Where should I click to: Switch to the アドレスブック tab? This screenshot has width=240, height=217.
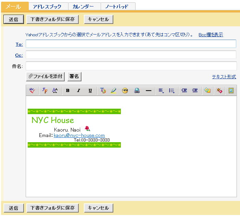pos(47,6)
